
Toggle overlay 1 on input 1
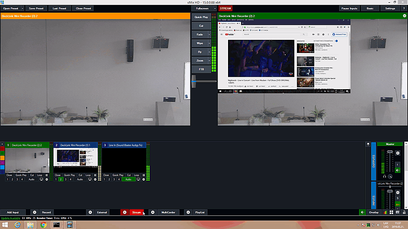coord(8,179)
